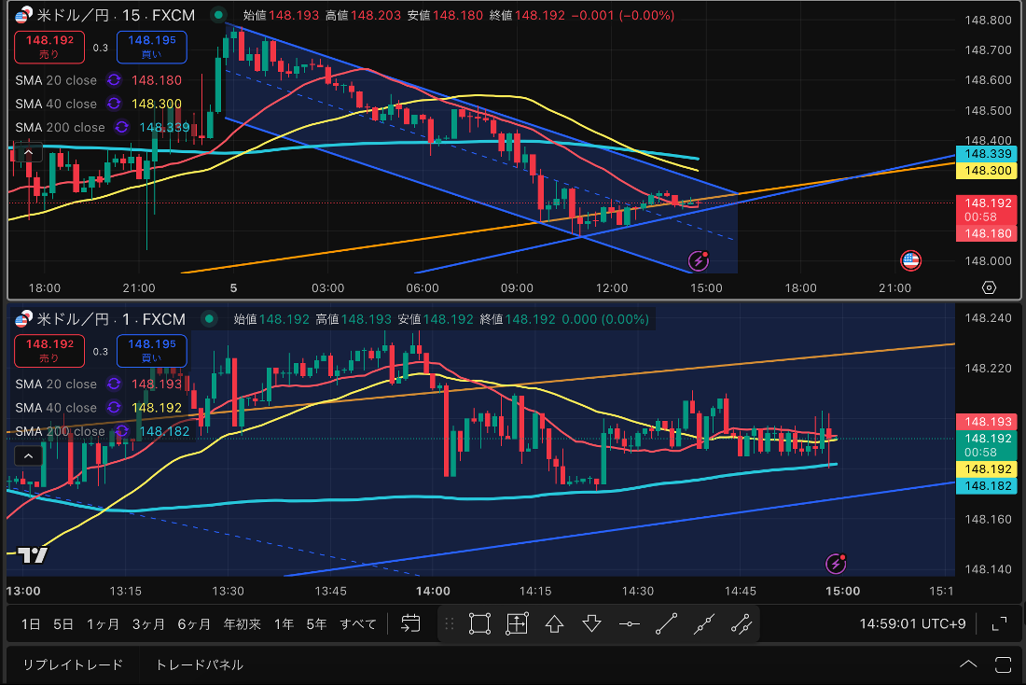Image resolution: width=1026 pixels, height=685 pixels.
Task: Select SMA 200 close legend in top chart
Action: point(61,127)
